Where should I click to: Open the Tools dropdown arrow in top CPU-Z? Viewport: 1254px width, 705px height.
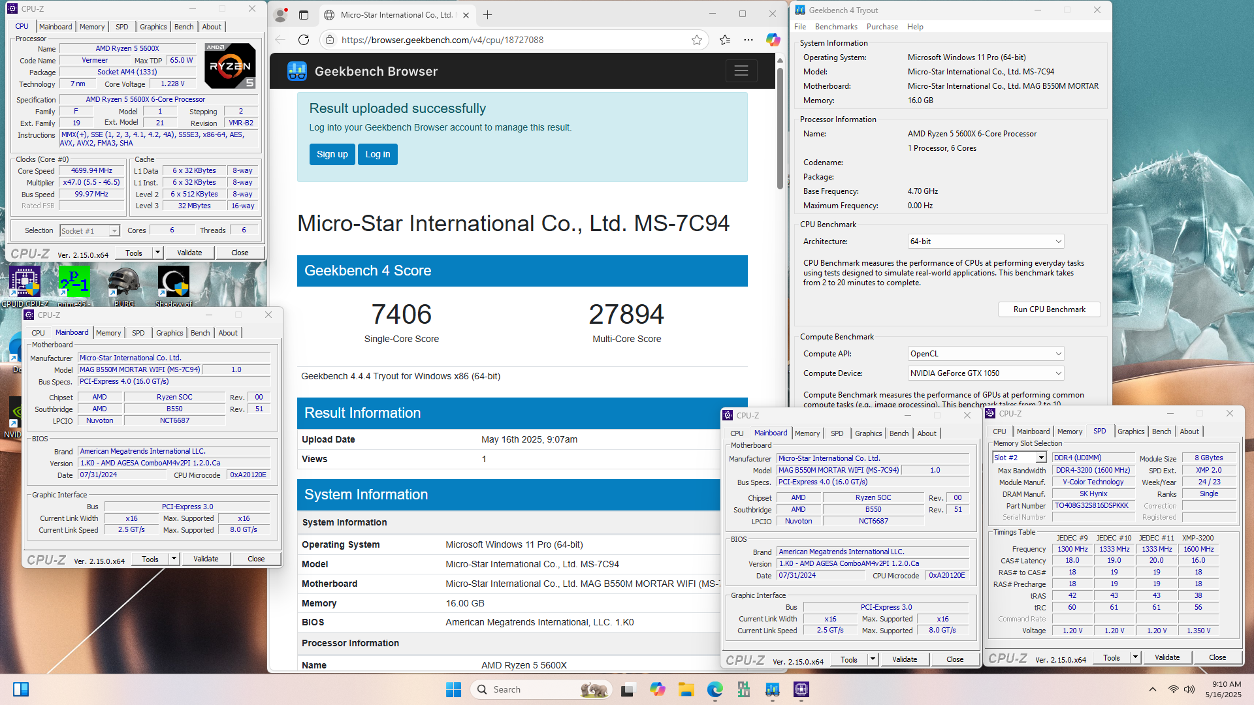tap(157, 253)
